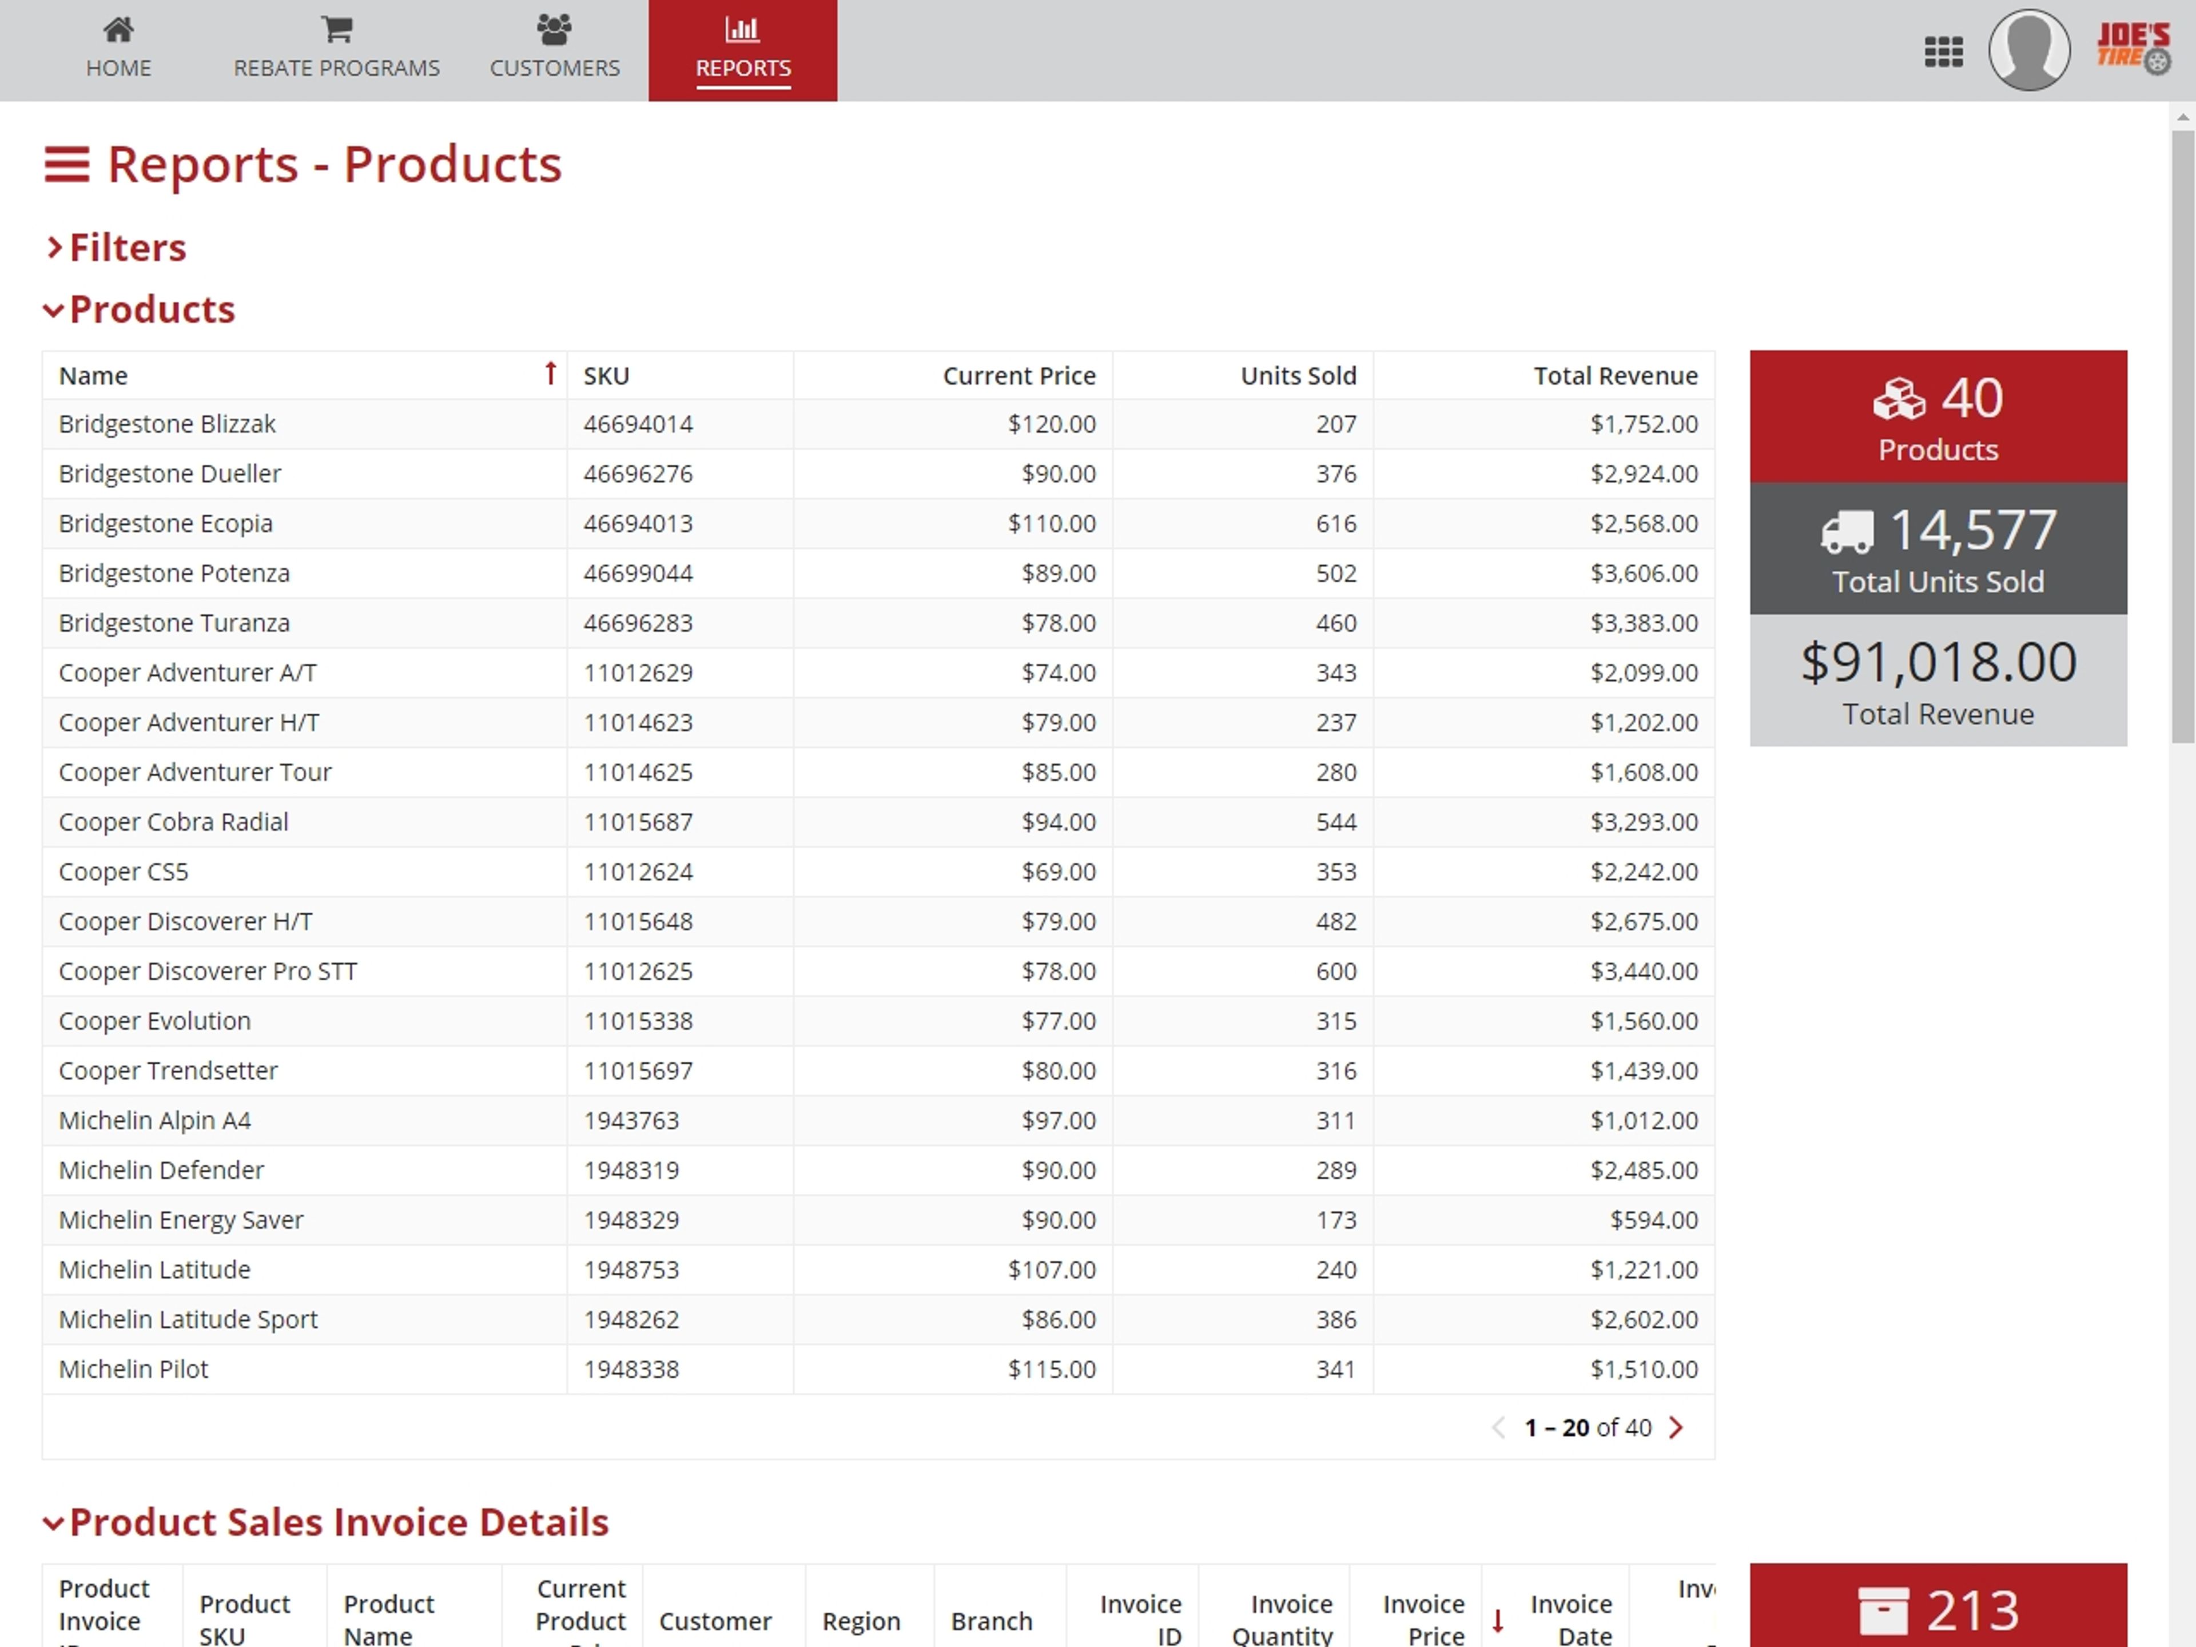Select the Cooper Discoverer H/T row
Screen dimensions: 2196x1647
[878, 921]
